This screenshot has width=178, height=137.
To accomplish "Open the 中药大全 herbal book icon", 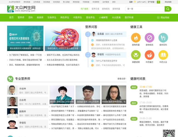I will point(163,55).
